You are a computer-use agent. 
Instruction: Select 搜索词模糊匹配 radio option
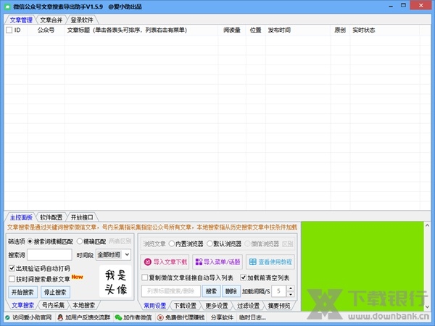30,242
